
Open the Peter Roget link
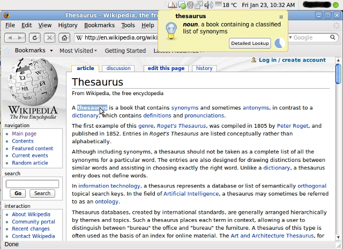coord(293,126)
